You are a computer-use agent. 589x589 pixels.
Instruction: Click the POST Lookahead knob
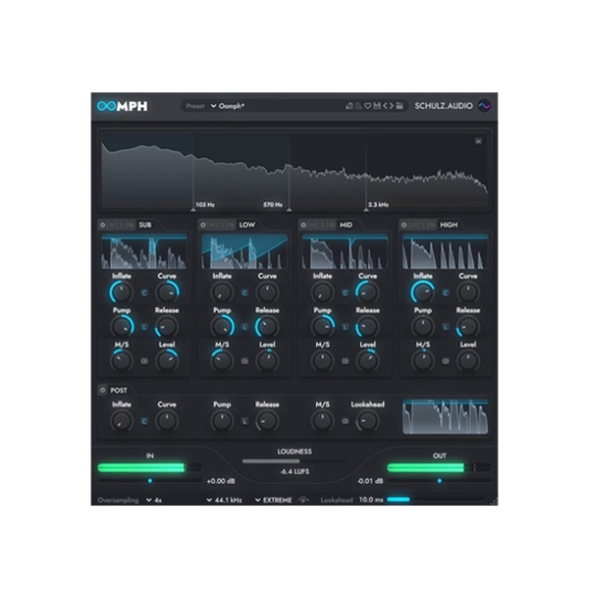pyautogui.click(x=367, y=421)
